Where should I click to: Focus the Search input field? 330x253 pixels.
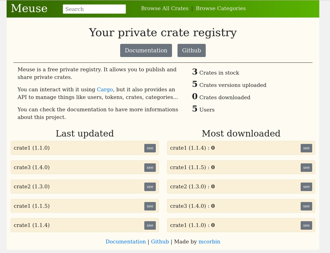click(x=94, y=9)
